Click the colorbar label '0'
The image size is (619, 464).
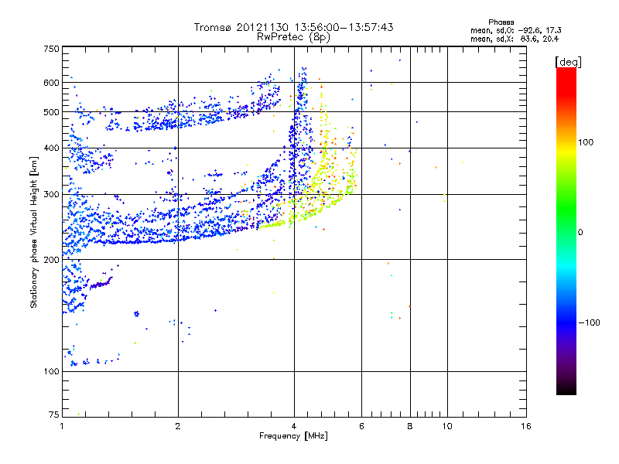click(x=580, y=232)
